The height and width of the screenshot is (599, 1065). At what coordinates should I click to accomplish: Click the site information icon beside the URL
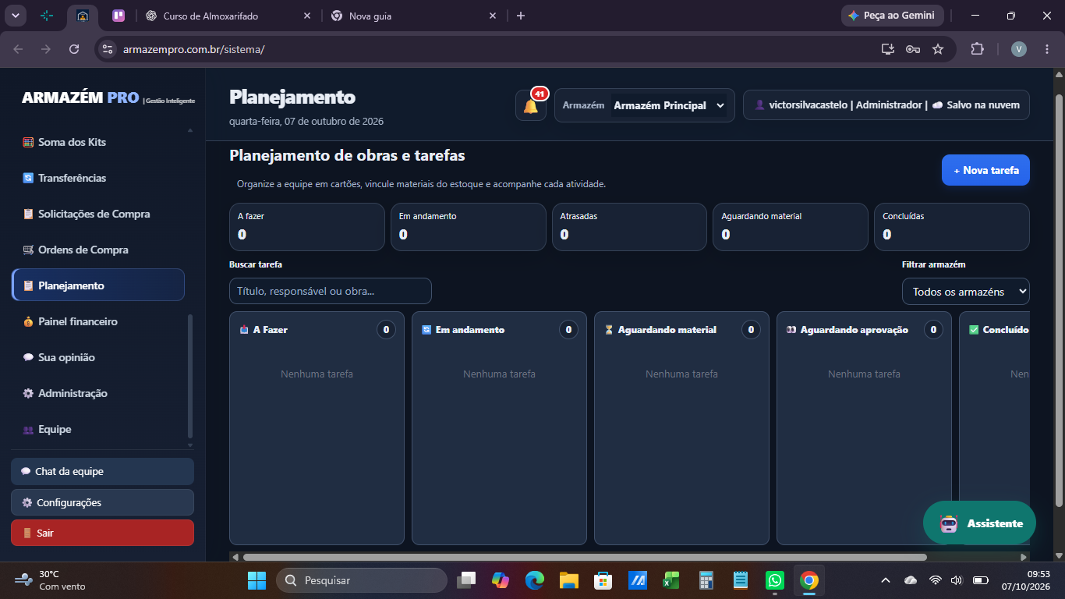[108, 49]
